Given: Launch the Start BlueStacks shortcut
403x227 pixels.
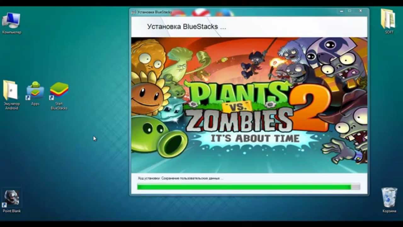Looking at the screenshot, I should click(x=59, y=96).
